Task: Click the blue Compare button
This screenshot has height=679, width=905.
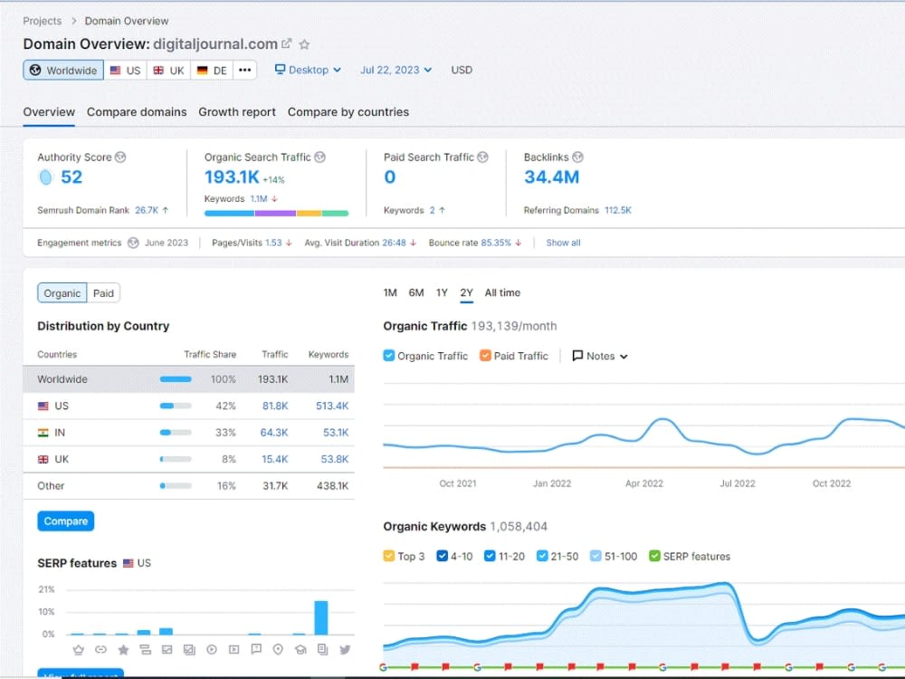Action: tap(66, 521)
